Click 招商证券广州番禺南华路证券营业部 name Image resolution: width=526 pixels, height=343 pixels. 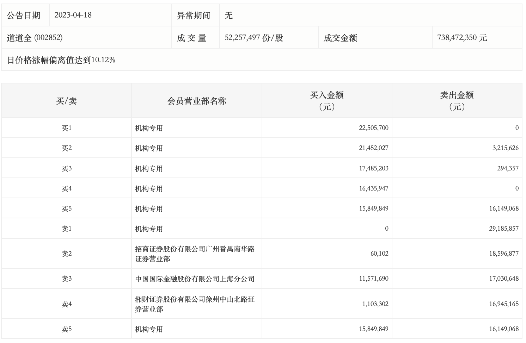(195, 254)
